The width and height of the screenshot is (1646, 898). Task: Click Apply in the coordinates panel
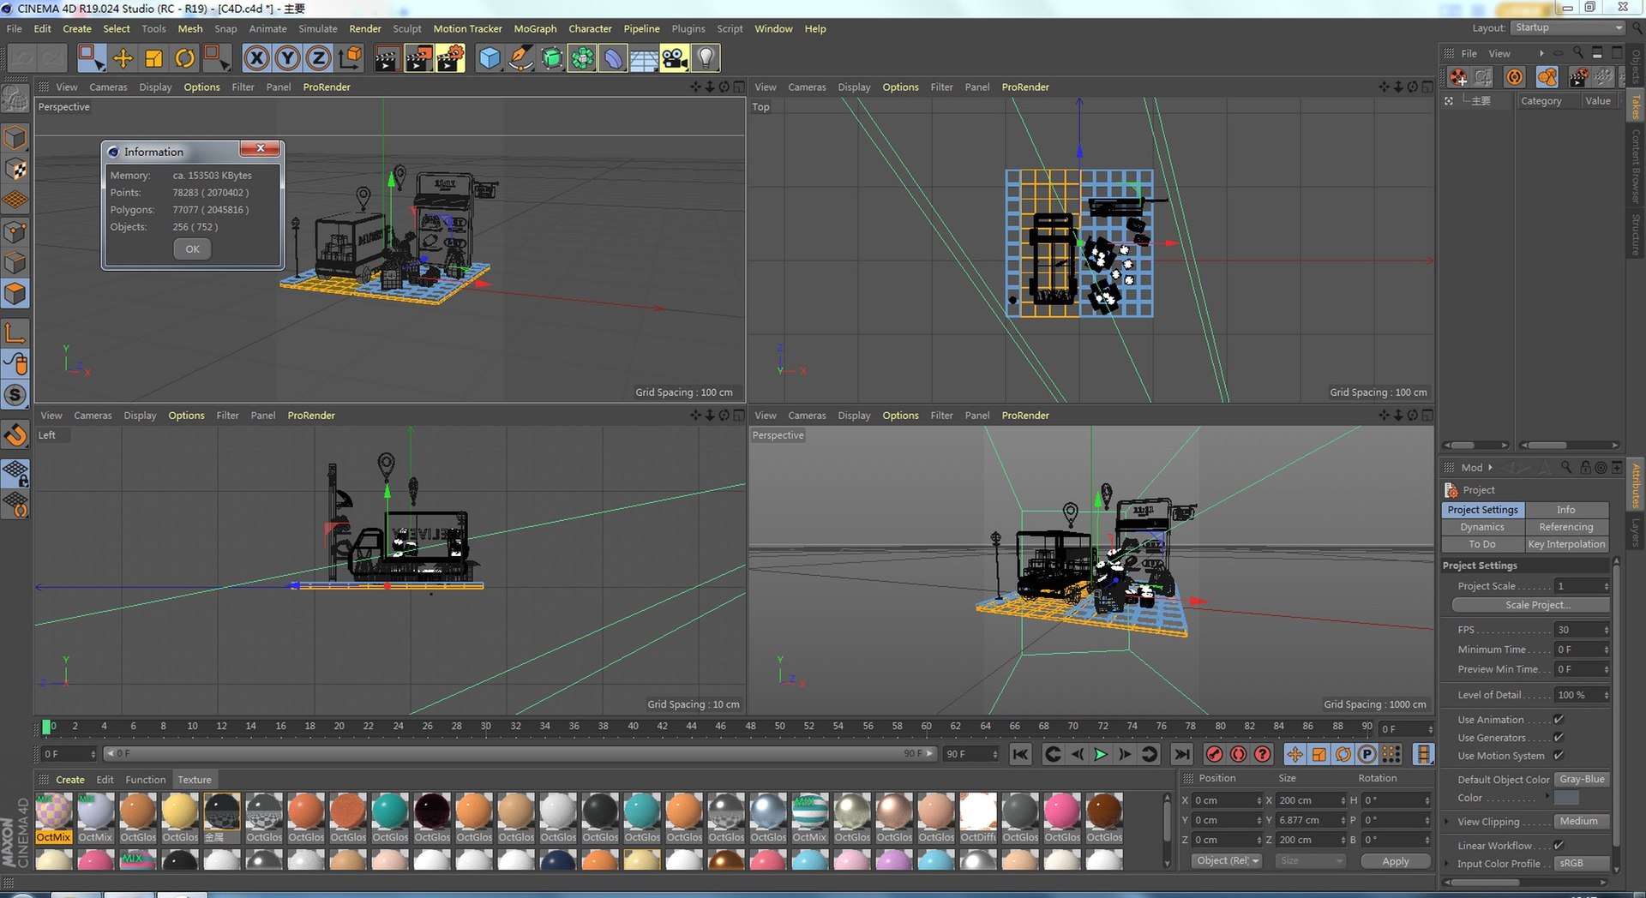(1396, 861)
